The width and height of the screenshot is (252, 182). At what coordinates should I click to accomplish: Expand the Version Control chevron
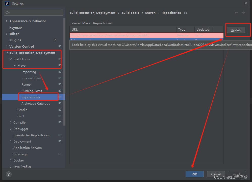(x=7, y=46)
